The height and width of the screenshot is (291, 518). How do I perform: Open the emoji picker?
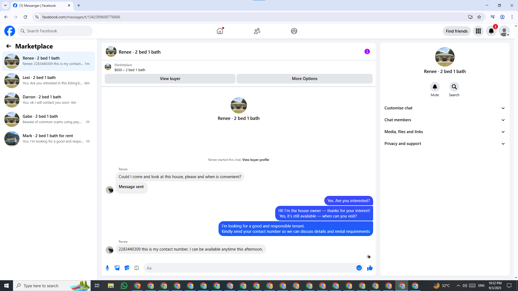tap(359, 268)
